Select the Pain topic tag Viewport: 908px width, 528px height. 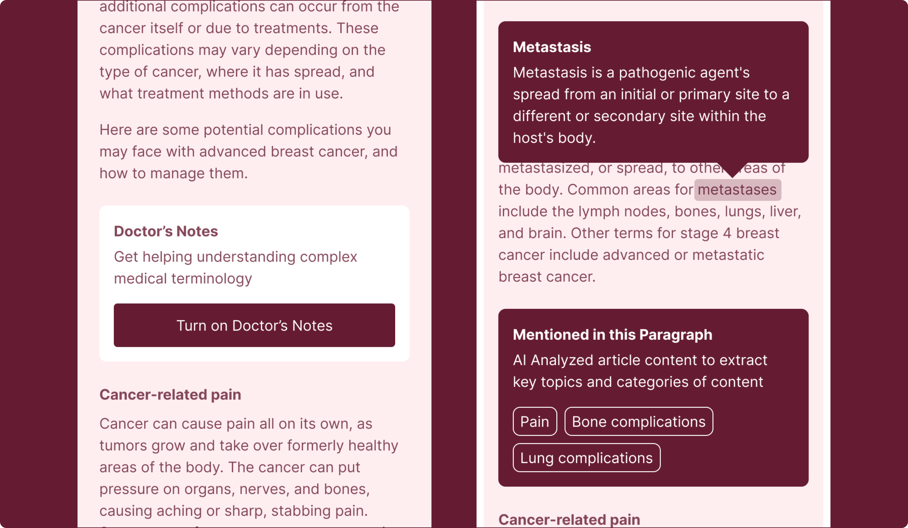click(x=535, y=421)
